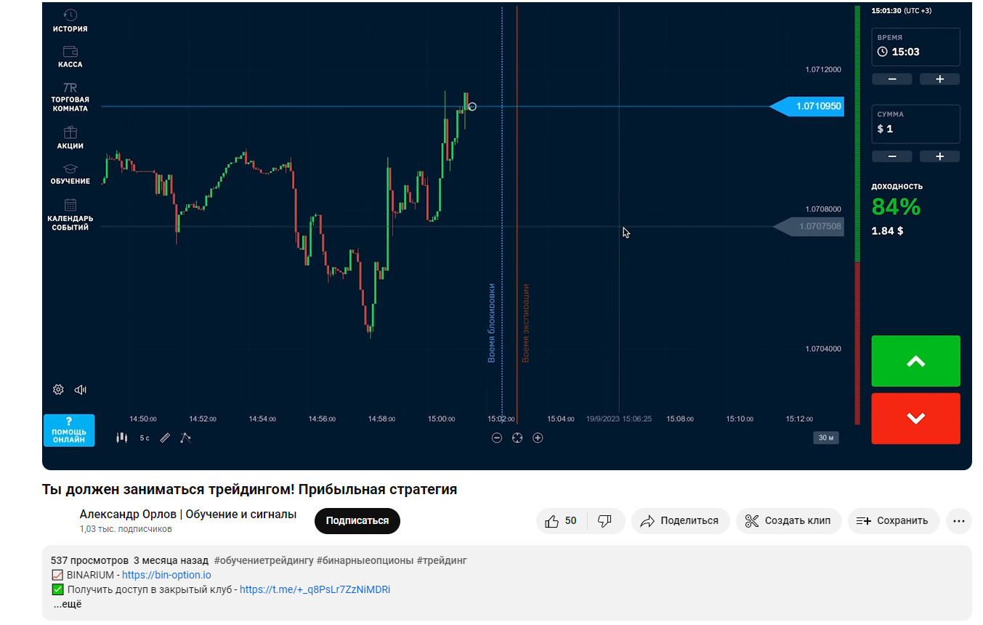Open the t.me closed club link

pyautogui.click(x=315, y=589)
